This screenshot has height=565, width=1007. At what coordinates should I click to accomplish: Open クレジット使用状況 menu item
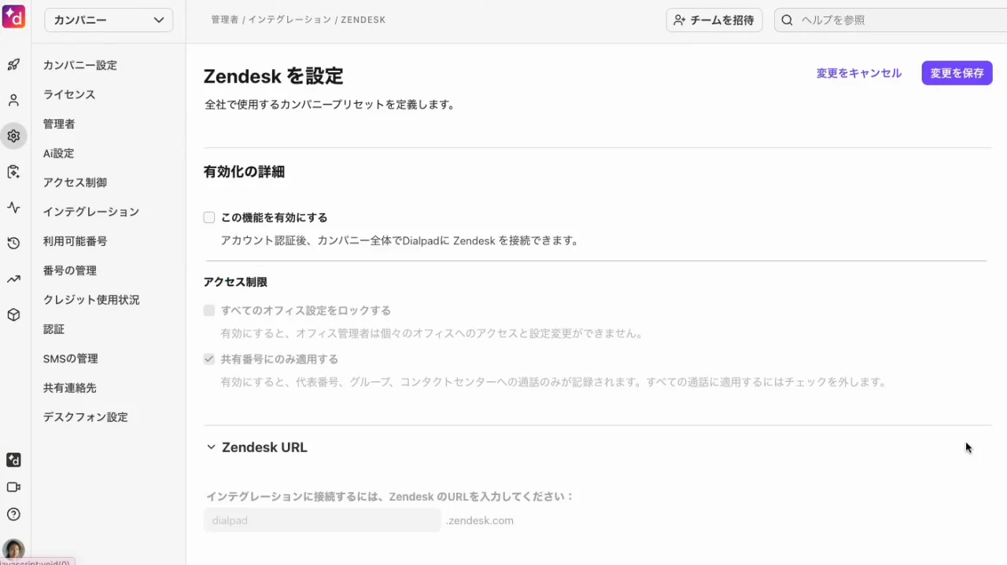point(91,300)
